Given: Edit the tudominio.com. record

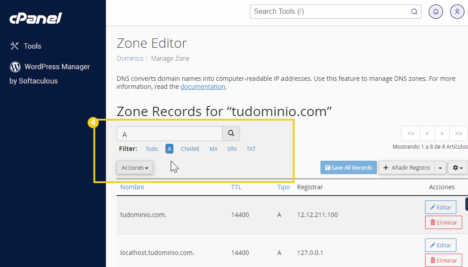Looking at the screenshot, I should 441,207.
